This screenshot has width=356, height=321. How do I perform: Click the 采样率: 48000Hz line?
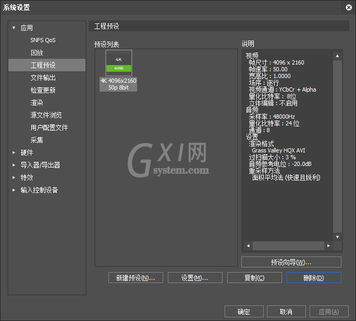pyautogui.click(x=272, y=117)
